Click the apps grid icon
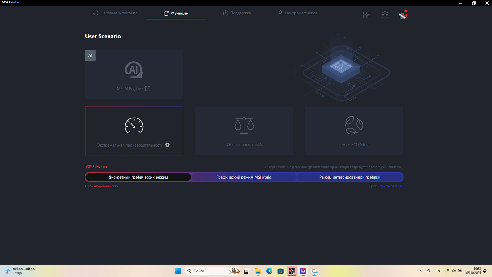The width and height of the screenshot is (492, 277). 367,15
